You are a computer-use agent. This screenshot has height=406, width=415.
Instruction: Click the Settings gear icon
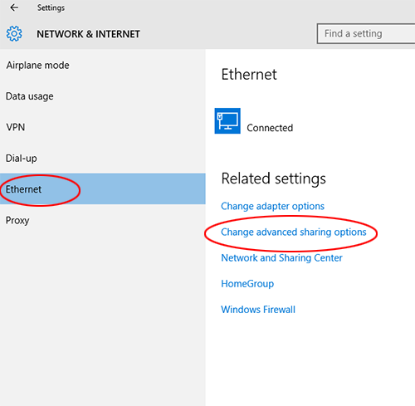[14, 34]
